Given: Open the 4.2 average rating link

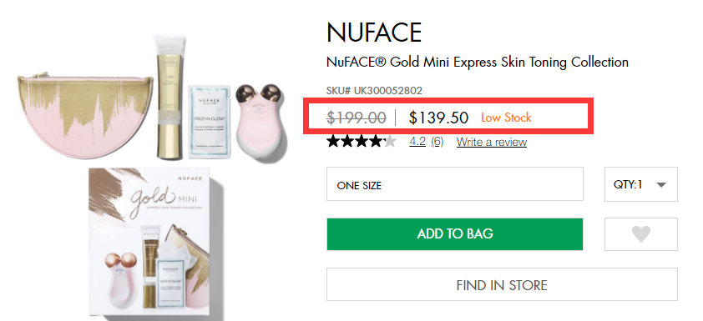Looking at the screenshot, I should tap(417, 142).
